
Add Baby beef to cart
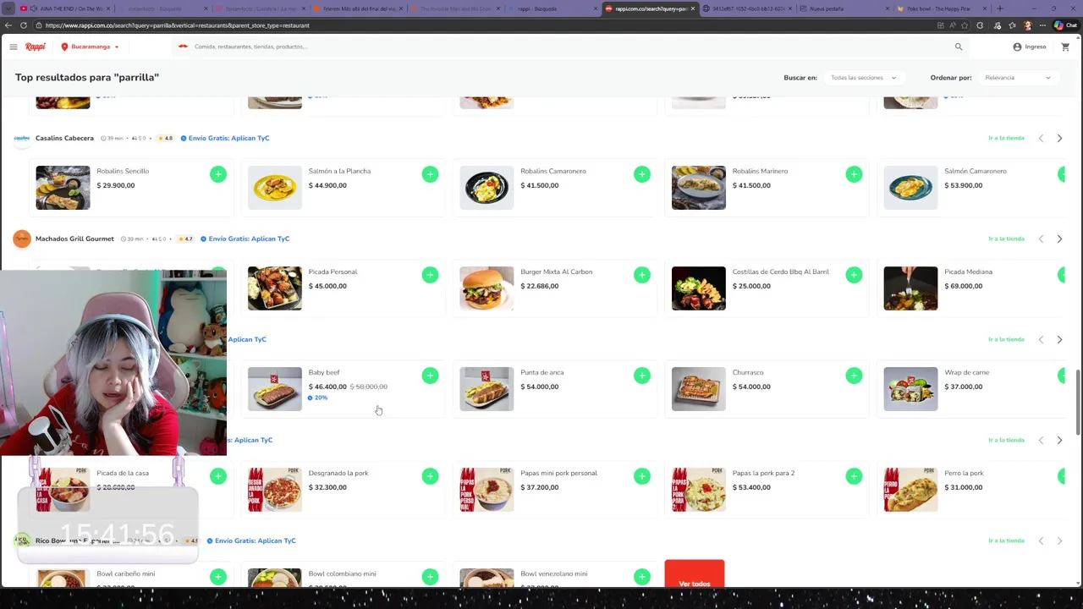pyautogui.click(x=430, y=376)
